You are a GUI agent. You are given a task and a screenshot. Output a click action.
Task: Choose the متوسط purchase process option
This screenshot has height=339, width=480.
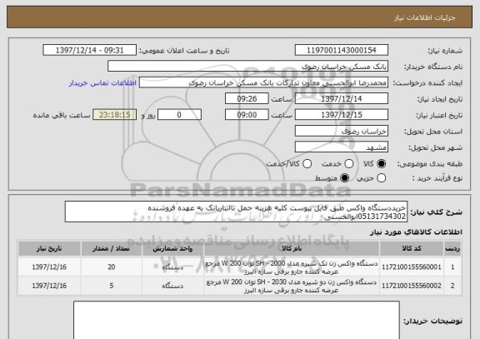(x=345, y=177)
